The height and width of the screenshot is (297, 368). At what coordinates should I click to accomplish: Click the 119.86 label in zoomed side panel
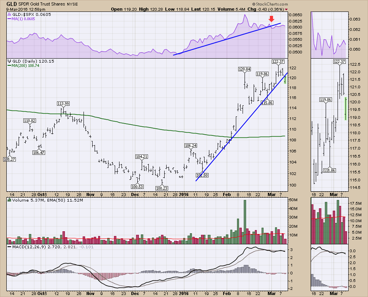pyautogui.click(x=326, y=99)
